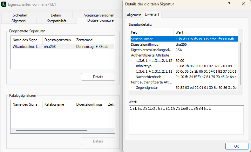The width and height of the screenshot is (251, 152).
Task: Select the 1.3.6.1.4.1.311.2.1.11 row
Action: [x=184, y=71]
